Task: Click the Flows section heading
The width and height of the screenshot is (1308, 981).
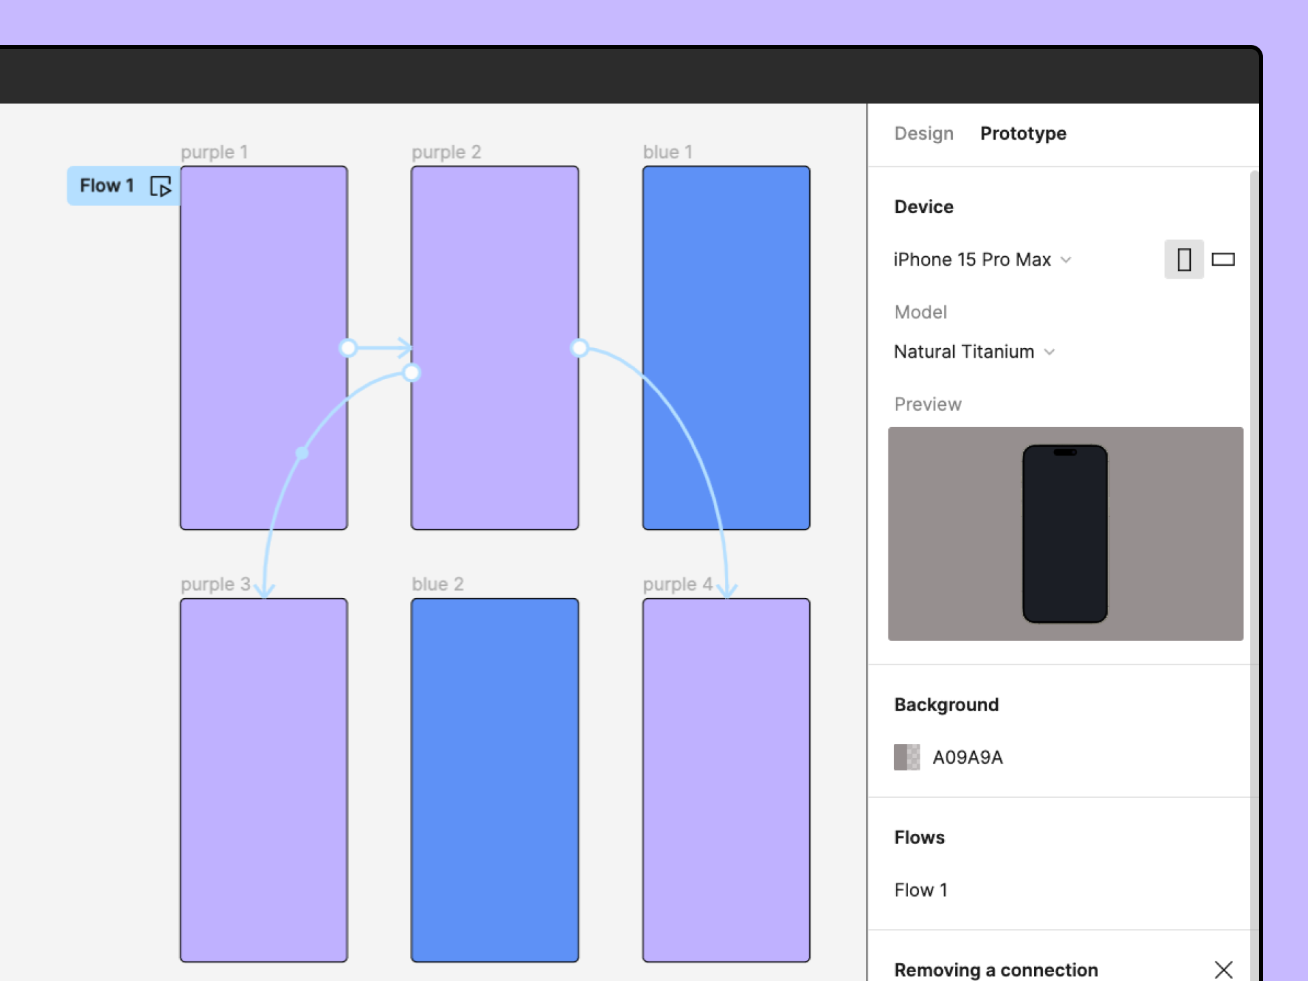Action: (x=919, y=837)
